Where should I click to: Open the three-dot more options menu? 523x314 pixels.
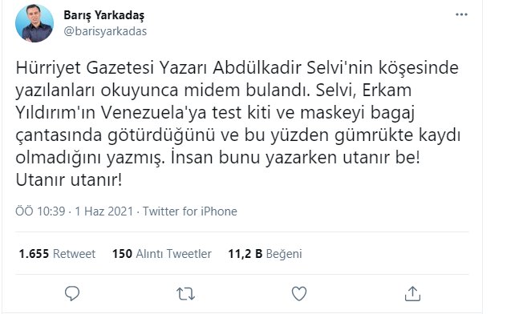pyautogui.click(x=461, y=14)
